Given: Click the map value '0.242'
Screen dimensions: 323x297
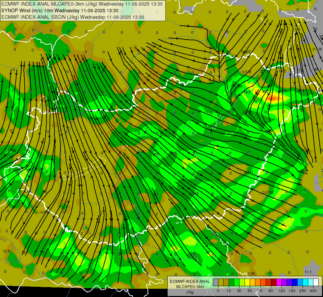Looking at the screenshot, I should click(x=194, y=194).
